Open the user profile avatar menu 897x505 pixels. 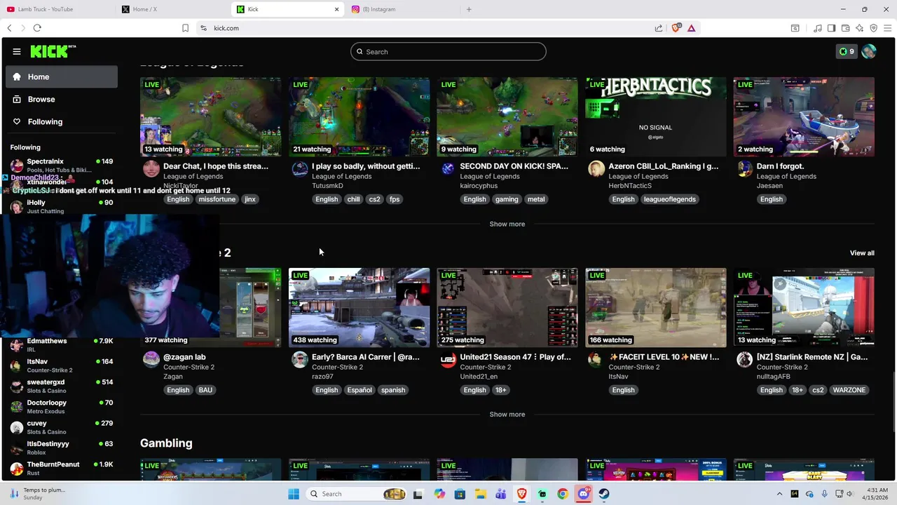coord(869,51)
